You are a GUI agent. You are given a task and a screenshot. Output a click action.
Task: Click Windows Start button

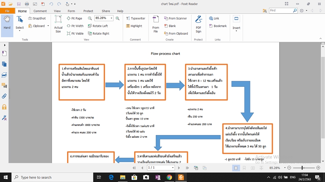coord(6,177)
